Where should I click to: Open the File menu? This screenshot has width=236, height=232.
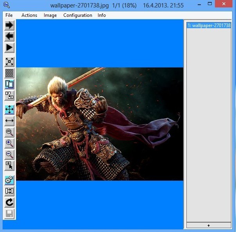9,15
